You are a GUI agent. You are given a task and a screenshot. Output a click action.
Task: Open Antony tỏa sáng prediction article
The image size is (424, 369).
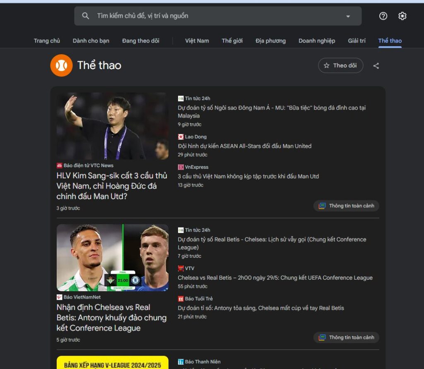(x=261, y=308)
